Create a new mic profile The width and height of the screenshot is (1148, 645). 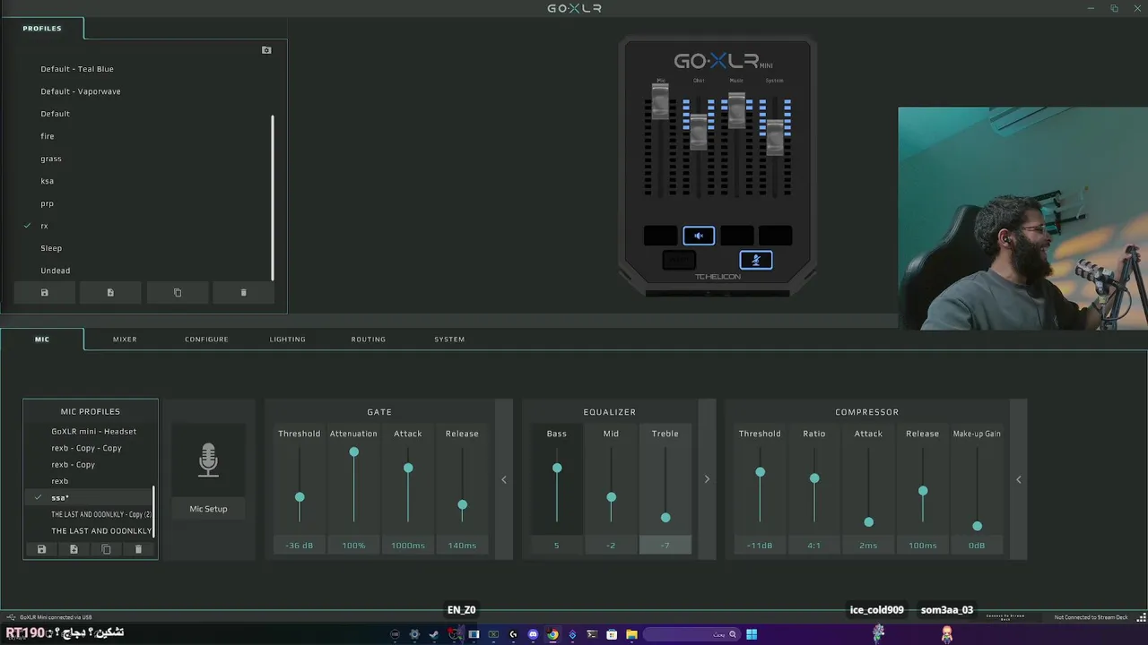click(74, 549)
